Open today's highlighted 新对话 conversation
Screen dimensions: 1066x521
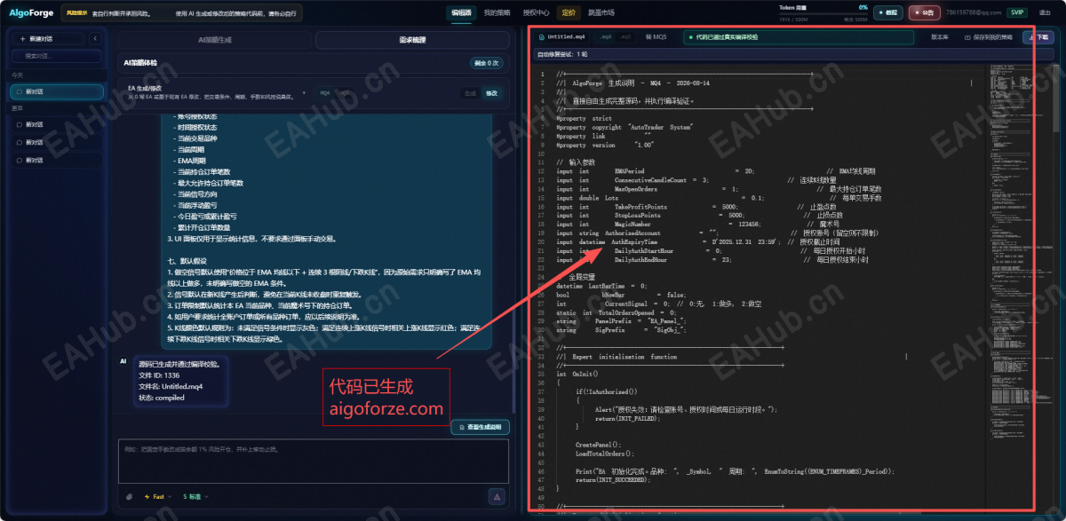coord(58,91)
